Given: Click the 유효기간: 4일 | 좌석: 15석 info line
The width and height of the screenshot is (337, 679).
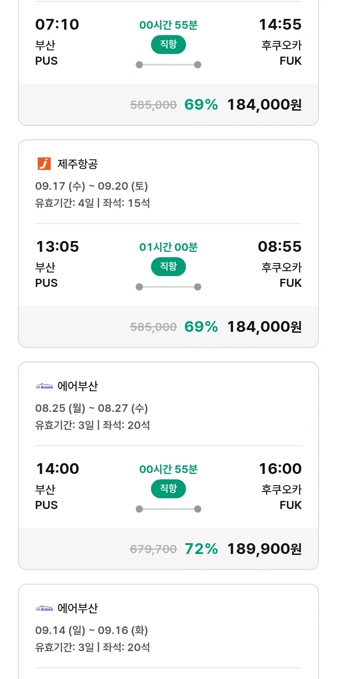Looking at the screenshot, I should coord(93,203).
